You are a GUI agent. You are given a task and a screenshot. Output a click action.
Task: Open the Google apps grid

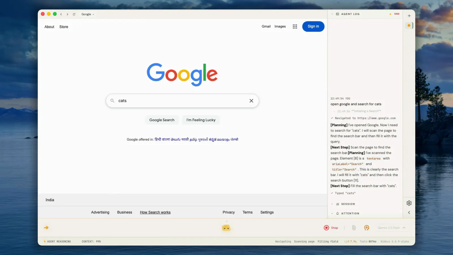[x=295, y=26]
